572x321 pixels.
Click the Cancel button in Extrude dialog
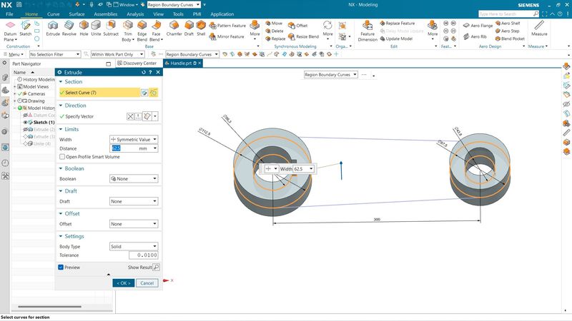click(147, 283)
